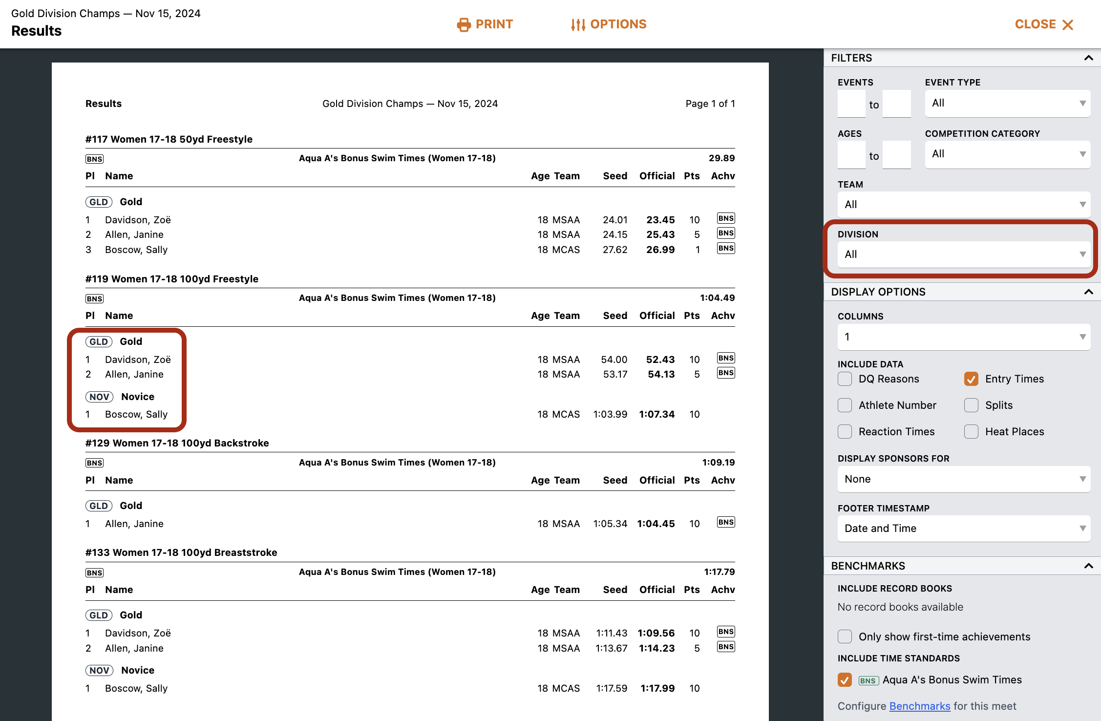This screenshot has height=721, width=1101.
Task: Click BNS achievement badge for Allen 54.13
Action: [726, 373]
